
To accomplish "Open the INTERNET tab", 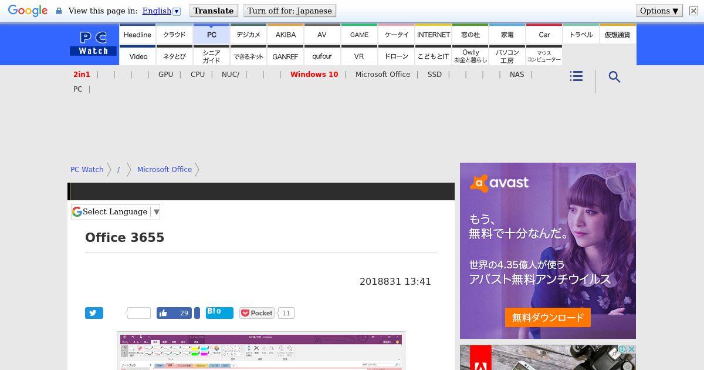I will click(434, 34).
